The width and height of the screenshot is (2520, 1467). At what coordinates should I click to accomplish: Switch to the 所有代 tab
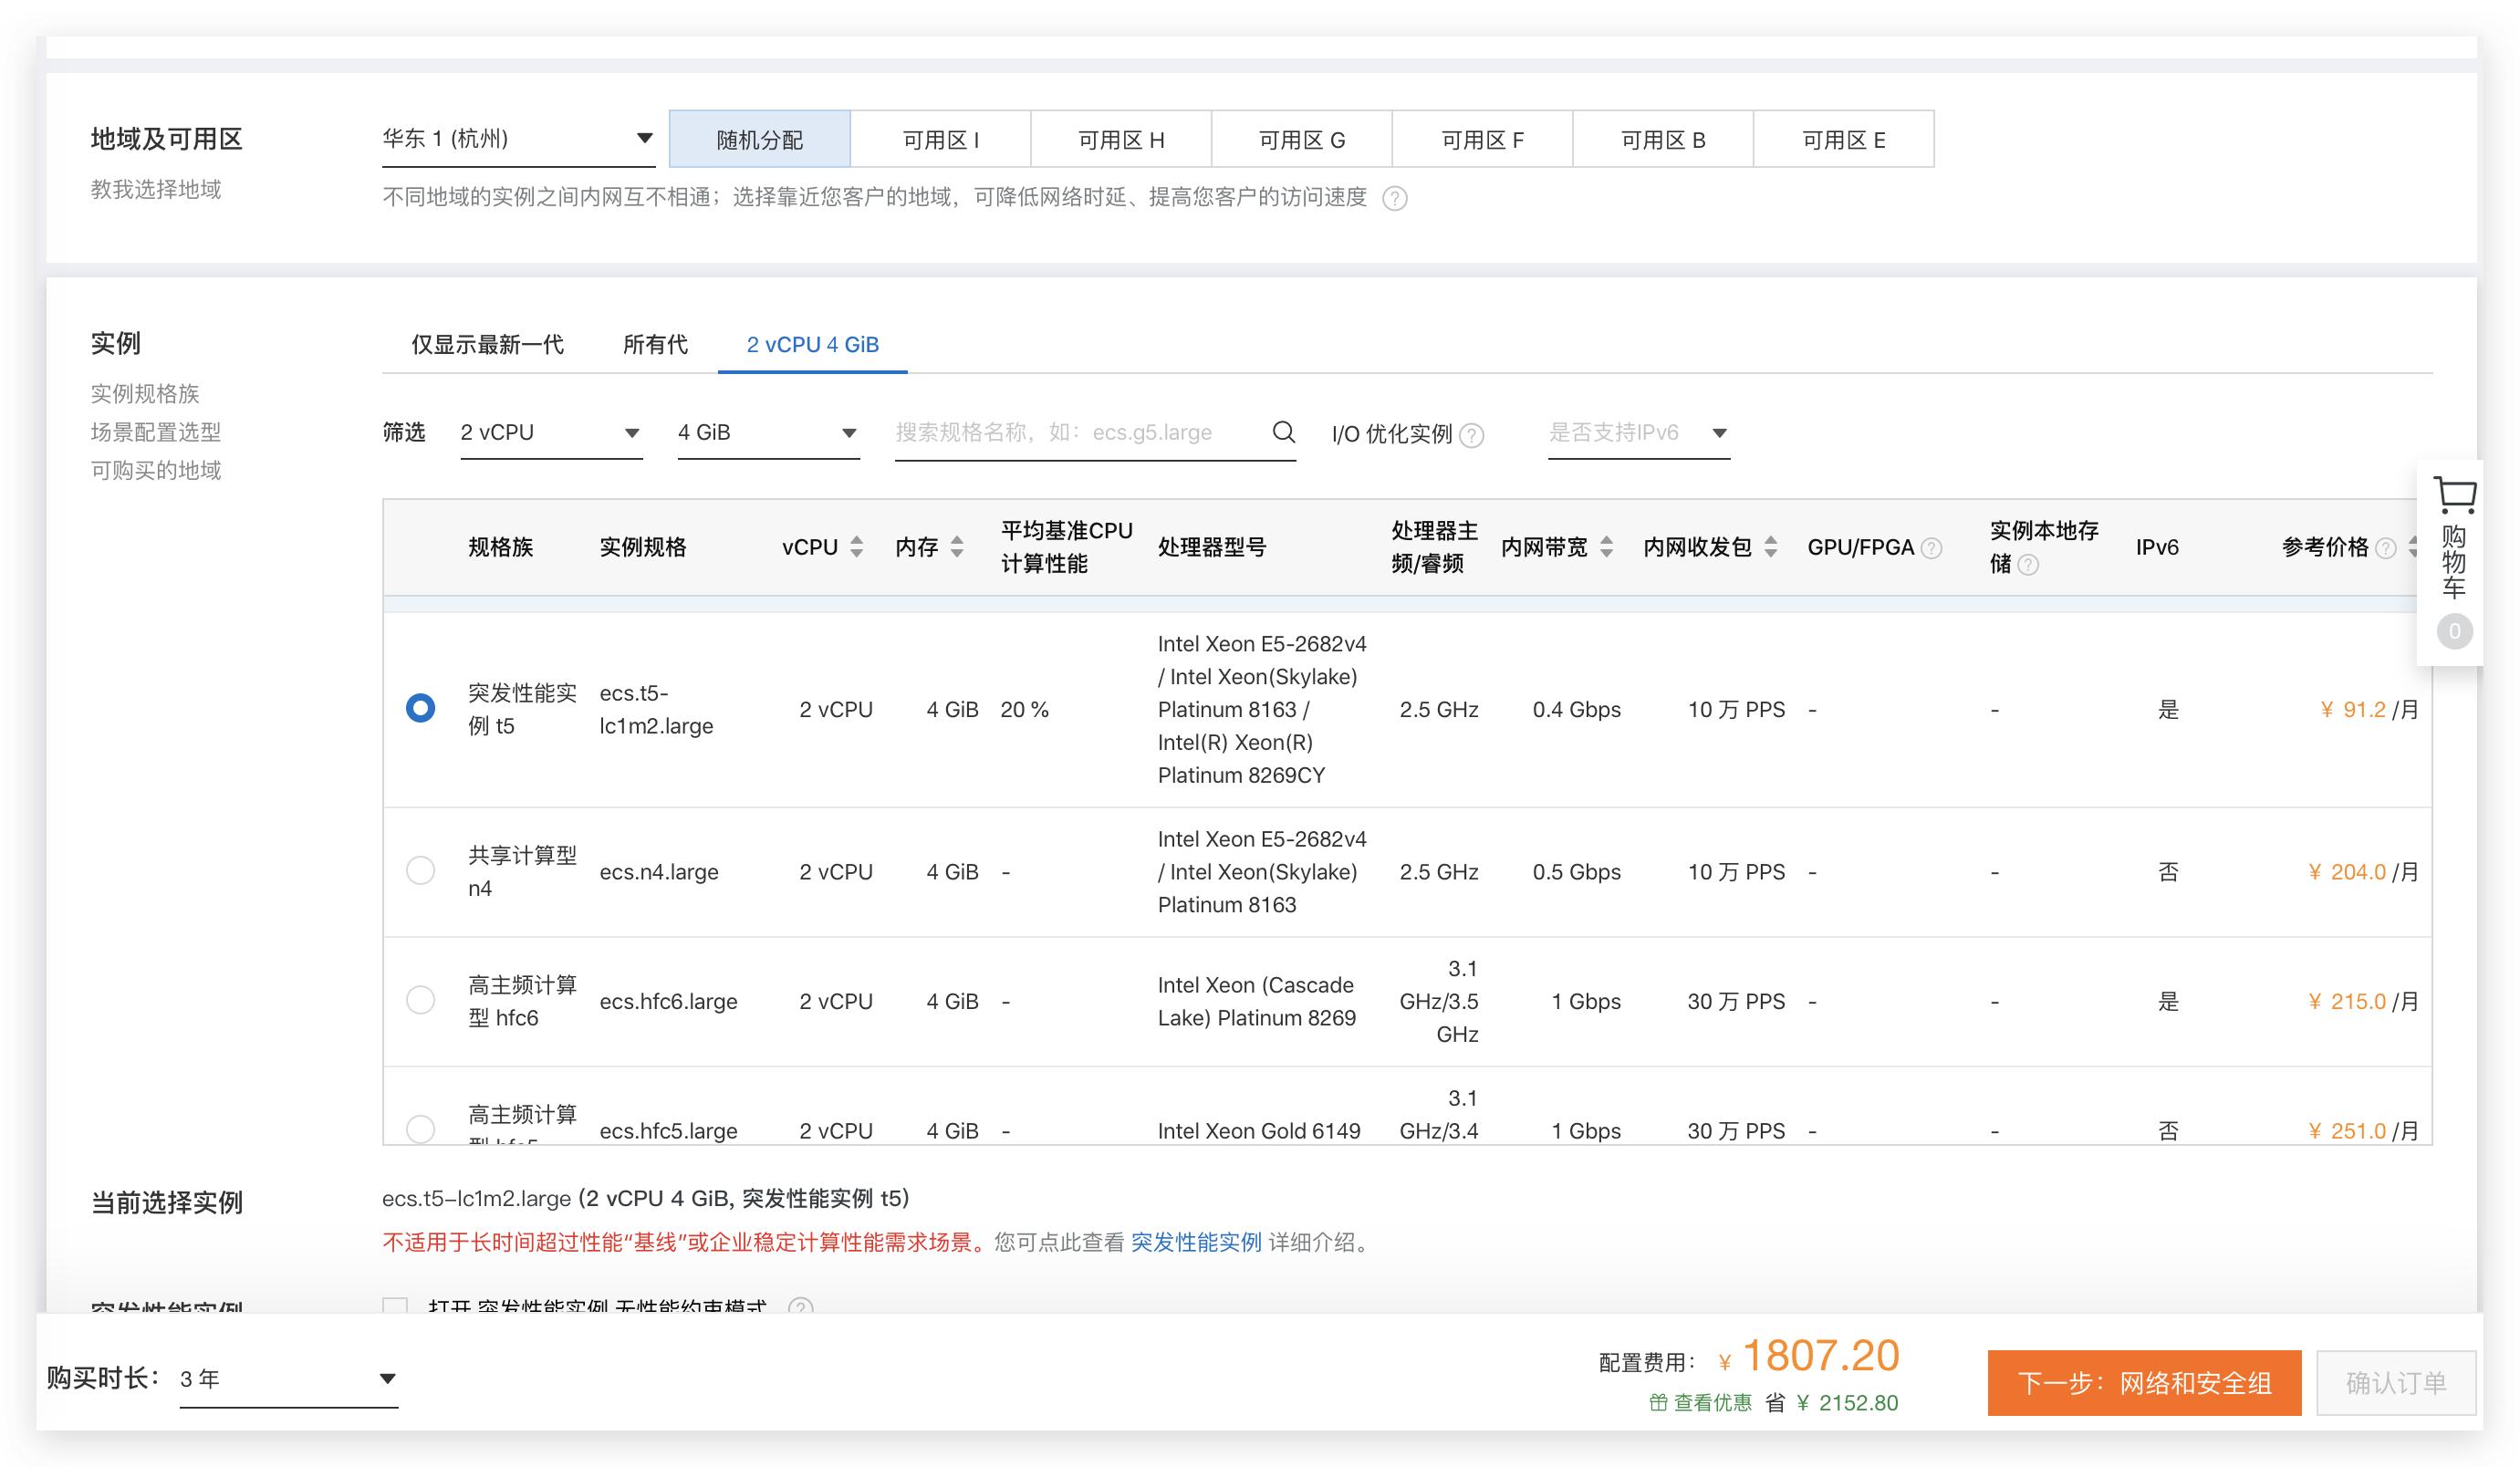click(655, 344)
